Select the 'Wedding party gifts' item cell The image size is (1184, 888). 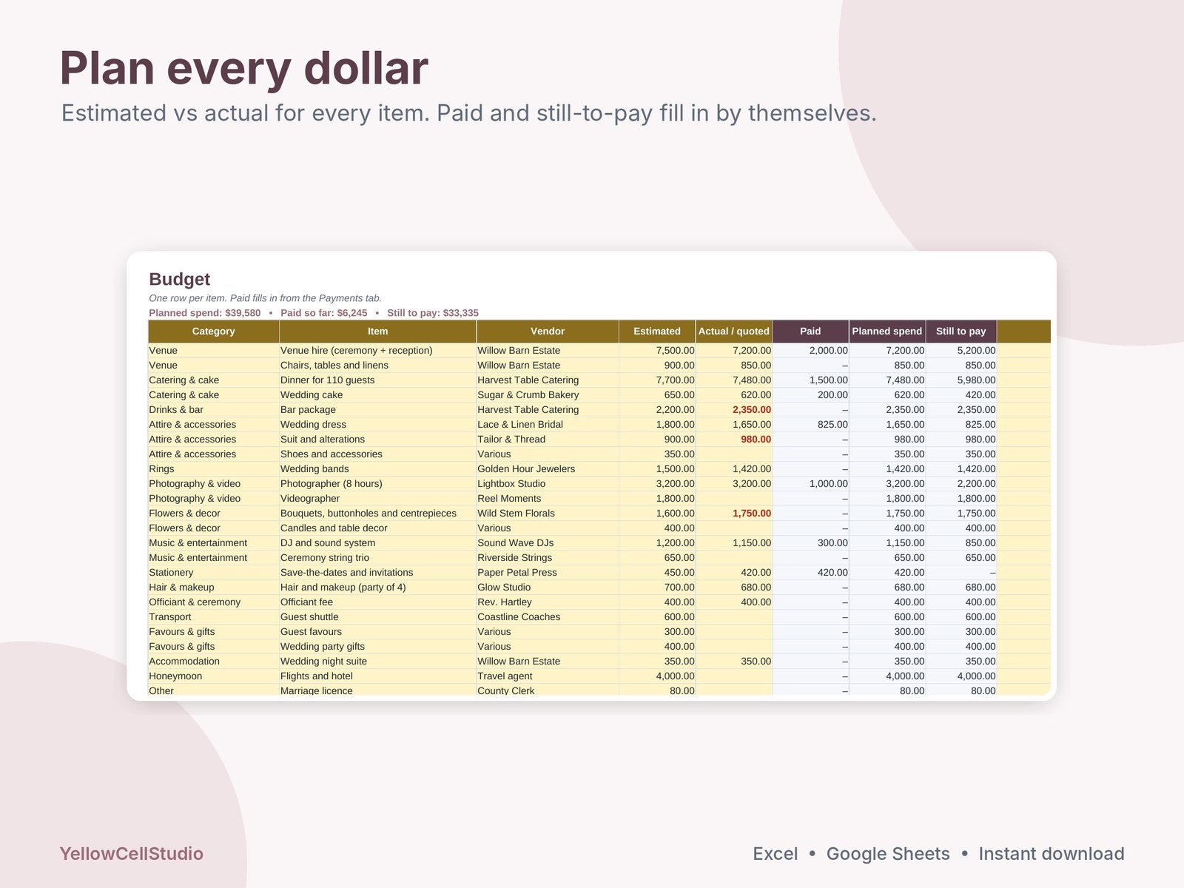pyautogui.click(x=377, y=647)
